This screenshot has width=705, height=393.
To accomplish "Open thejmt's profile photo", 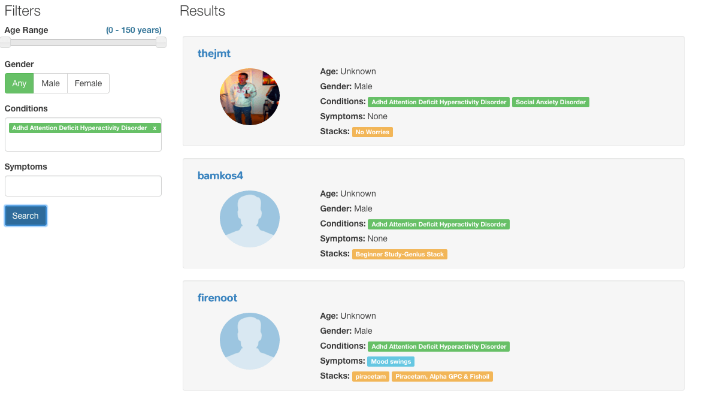I will [250, 96].
